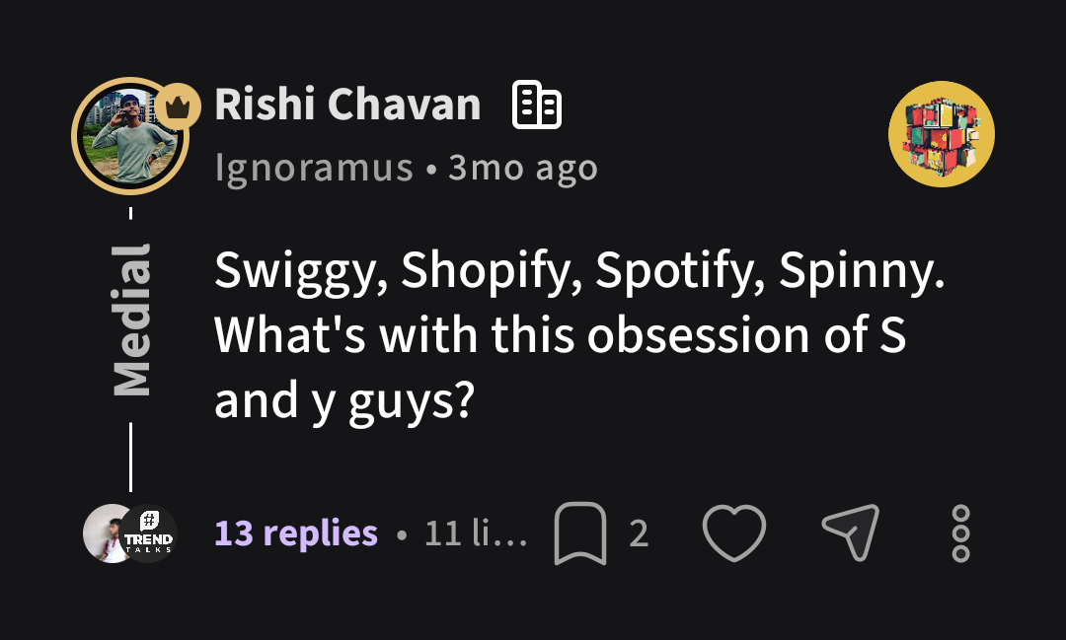This screenshot has width=1066, height=640.
Task: Tap the first replier's small avatar
Action: (105, 533)
